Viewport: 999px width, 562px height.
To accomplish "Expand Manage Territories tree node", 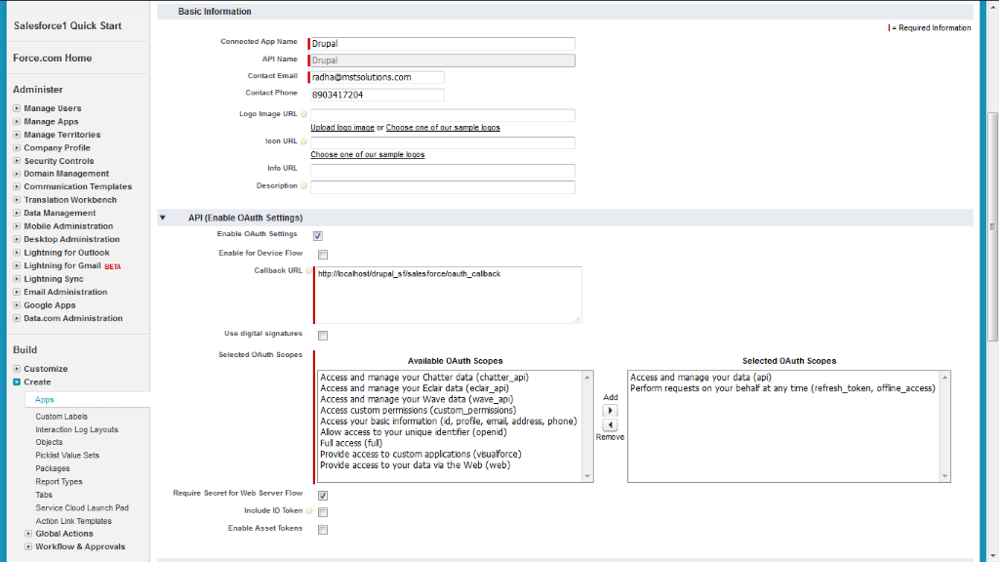I will [17, 135].
